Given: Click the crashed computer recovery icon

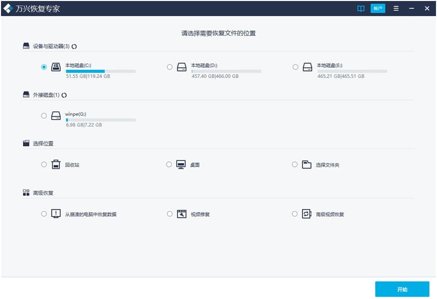Looking at the screenshot, I should (56, 214).
